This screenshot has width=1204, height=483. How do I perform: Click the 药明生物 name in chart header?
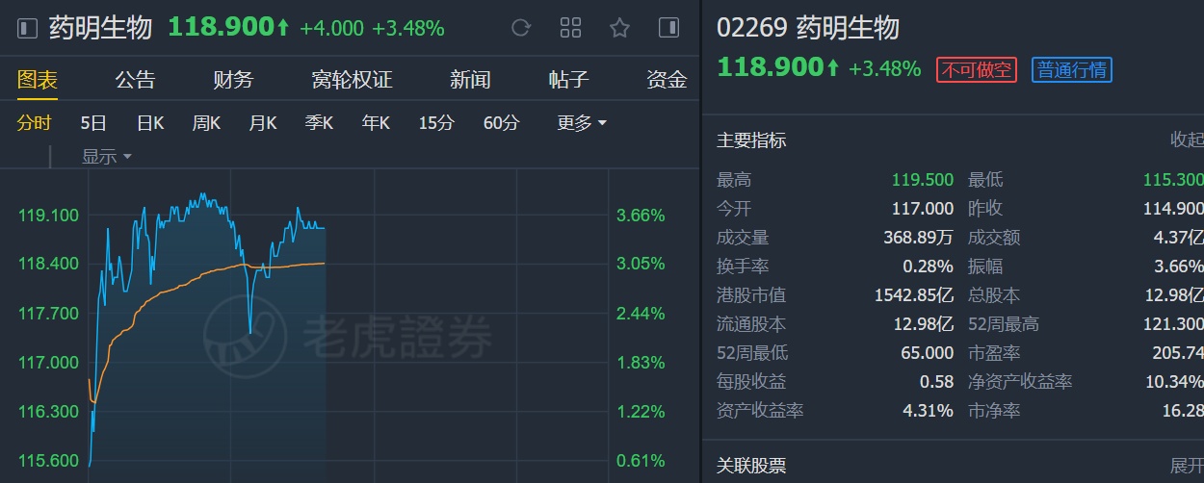point(101,28)
